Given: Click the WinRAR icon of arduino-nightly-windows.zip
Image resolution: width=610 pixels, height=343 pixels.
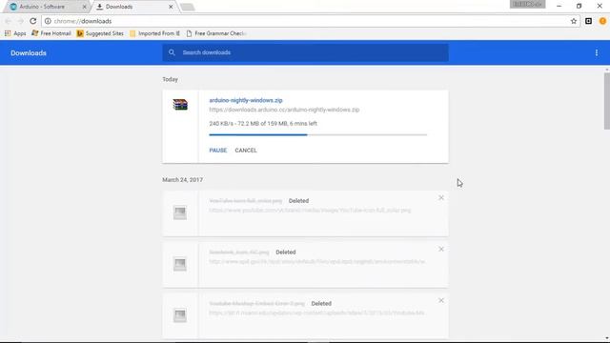Looking at the screenshot, I should click(x=180, y=104).
